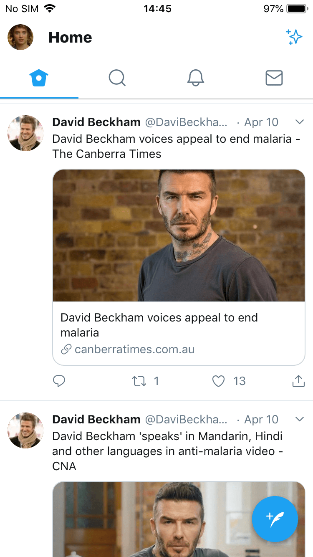Switch to the Search tab
The height and width of the screenshot is (557, 313).
point(117,78)
